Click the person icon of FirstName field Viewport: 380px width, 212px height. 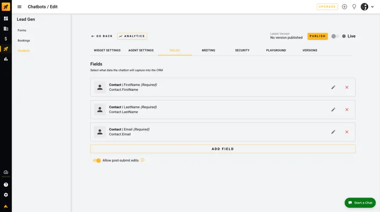[x=100, y=87]
